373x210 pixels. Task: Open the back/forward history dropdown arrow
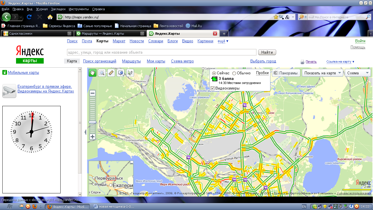(x=21, y=17)
